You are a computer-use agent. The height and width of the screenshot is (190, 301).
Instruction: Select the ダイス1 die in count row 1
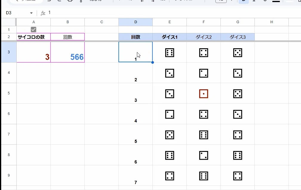point(170,52)
